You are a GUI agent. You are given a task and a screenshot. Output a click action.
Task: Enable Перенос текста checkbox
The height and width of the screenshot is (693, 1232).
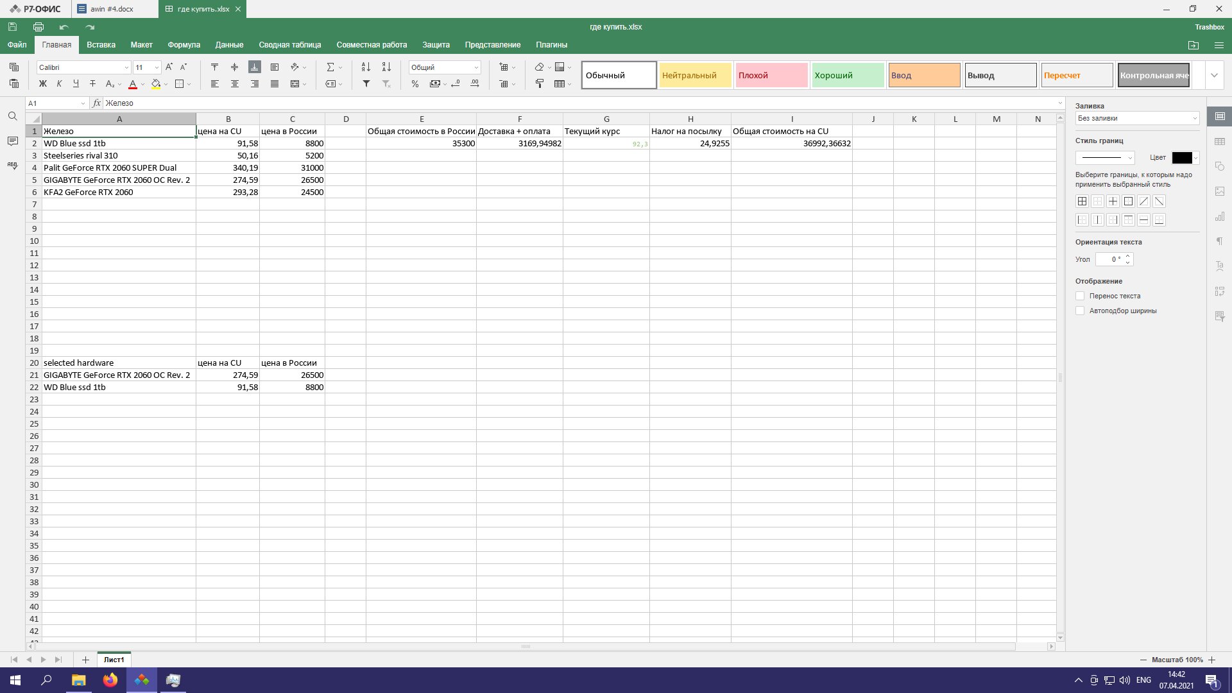pyautogui.click(x=1080, y=296)
